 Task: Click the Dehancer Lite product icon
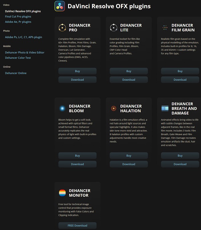point(113,28)
